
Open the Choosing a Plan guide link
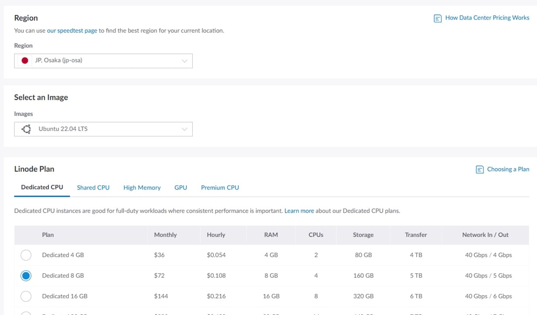tap(508, 169)
